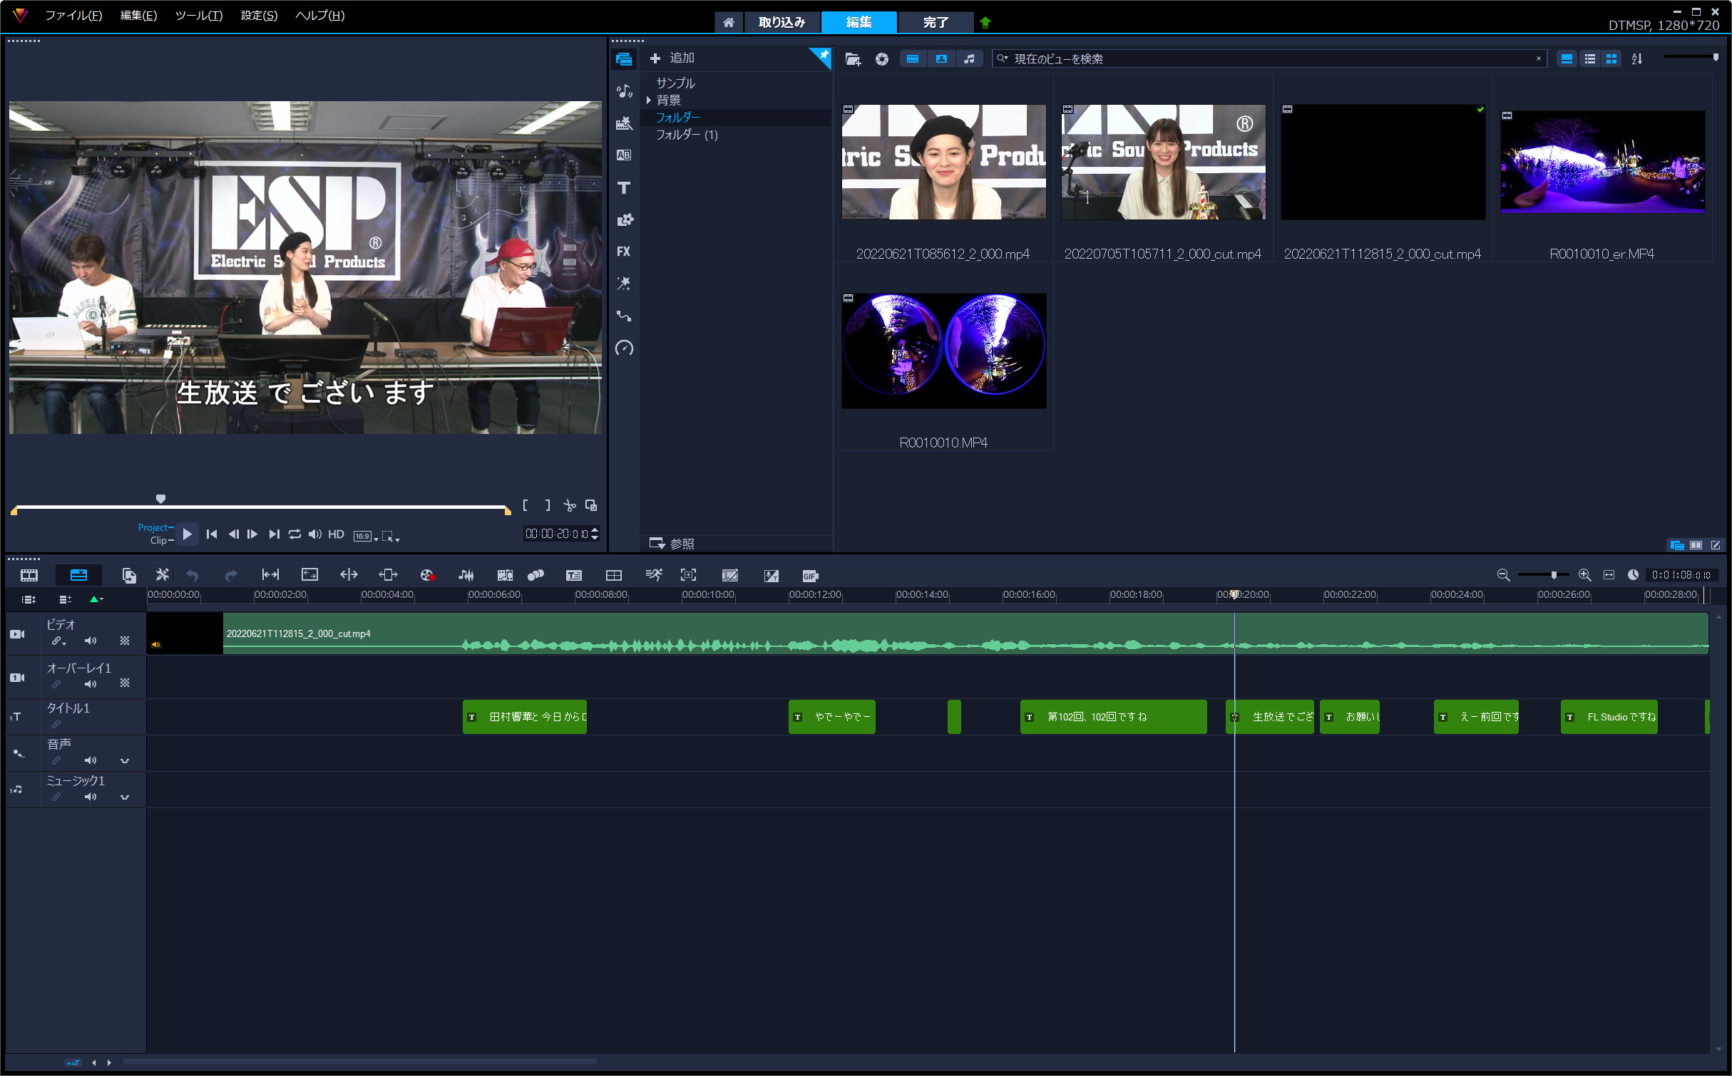Open the import media files folder icon

(853, 59)
